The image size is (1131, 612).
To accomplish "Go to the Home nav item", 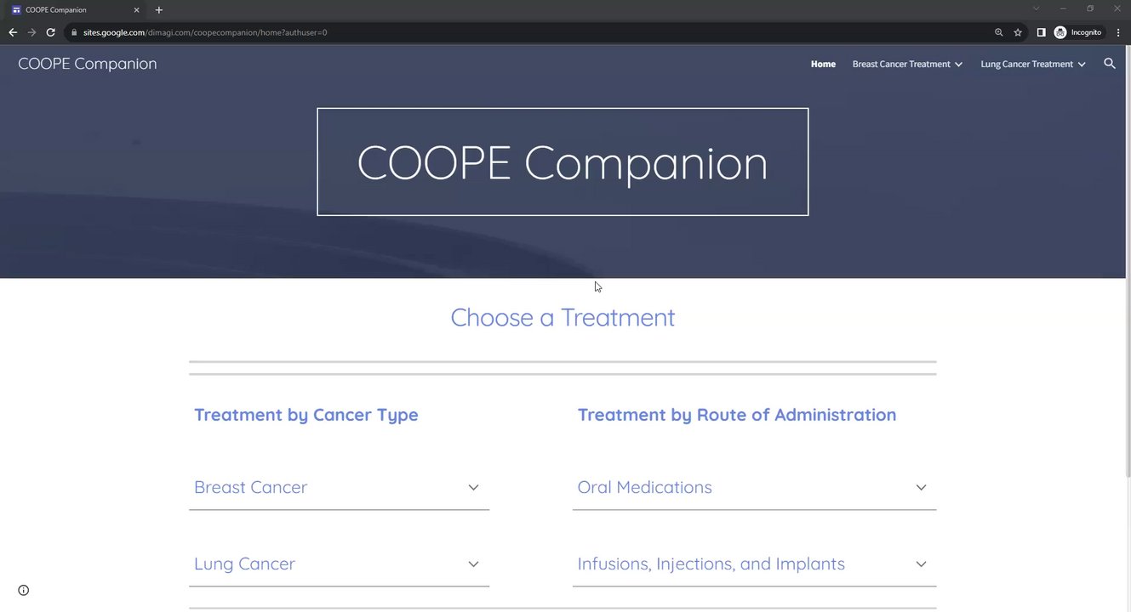I will click(x=823, y=64).
